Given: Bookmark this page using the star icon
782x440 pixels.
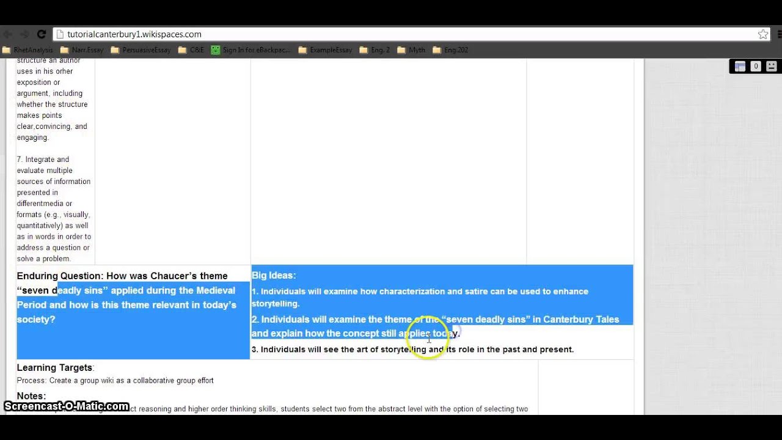Looking at the screenshot, I should (763, 34).
